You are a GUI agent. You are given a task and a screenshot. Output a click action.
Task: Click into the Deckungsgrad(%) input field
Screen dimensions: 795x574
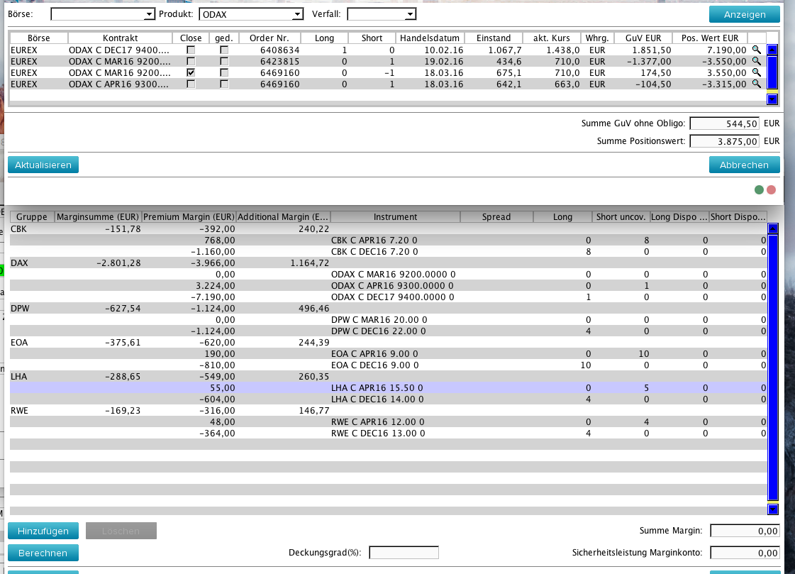point(404,553)
